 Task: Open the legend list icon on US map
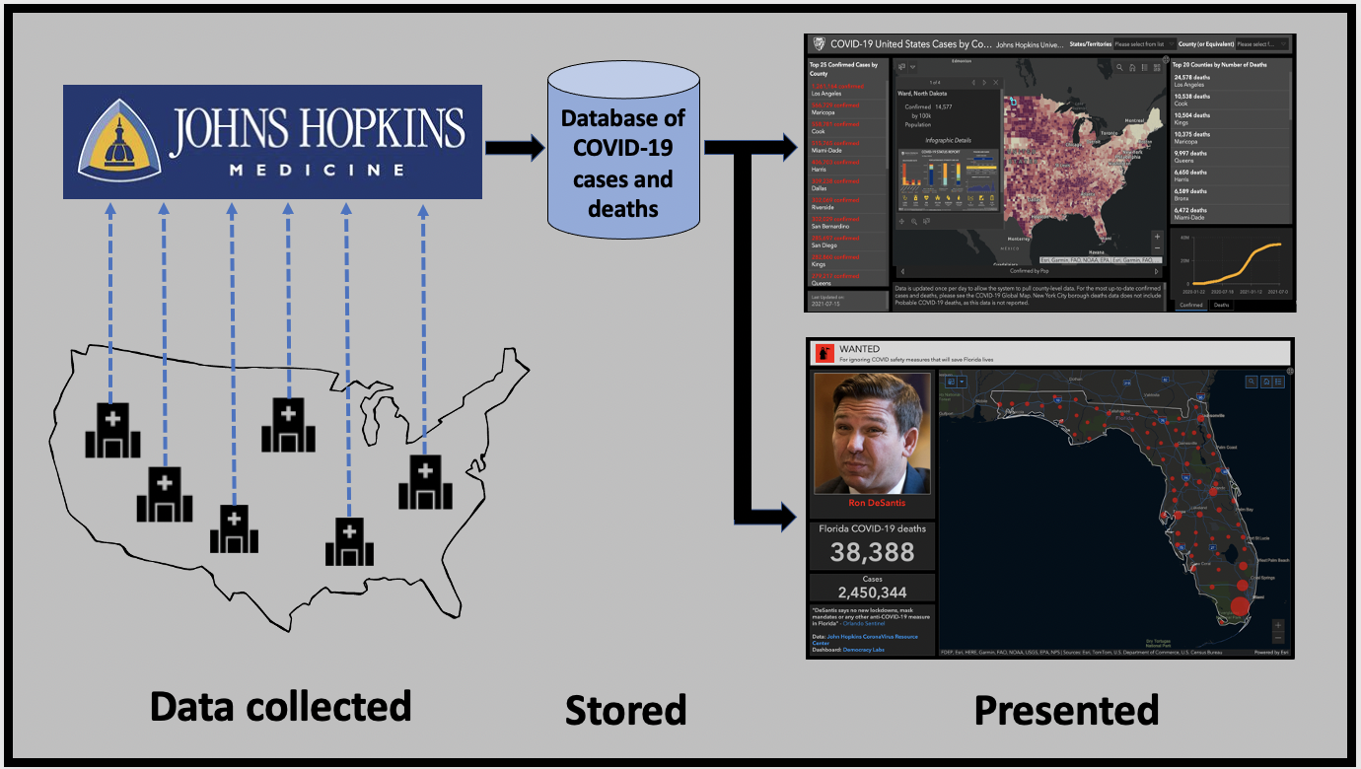pyautogui.click(x=1144, y=68)
